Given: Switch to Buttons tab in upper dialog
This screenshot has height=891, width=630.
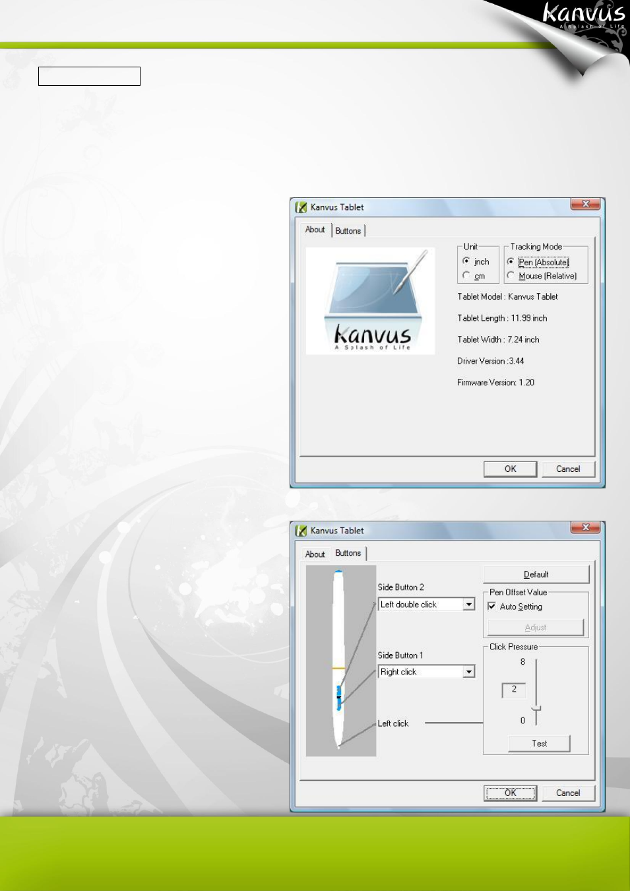Looking at the screenshot, I should (348, 231).
